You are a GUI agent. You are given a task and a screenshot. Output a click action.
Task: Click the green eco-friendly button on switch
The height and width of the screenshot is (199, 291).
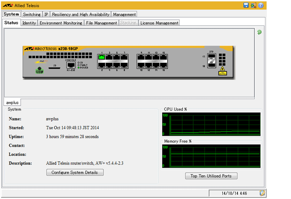[x=39, y=70]
